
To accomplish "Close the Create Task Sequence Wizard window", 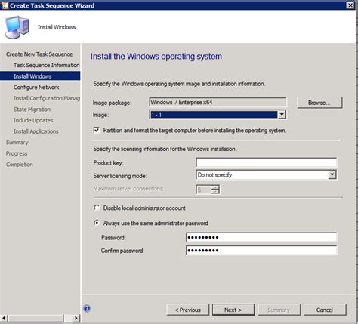I will (350, 5).
